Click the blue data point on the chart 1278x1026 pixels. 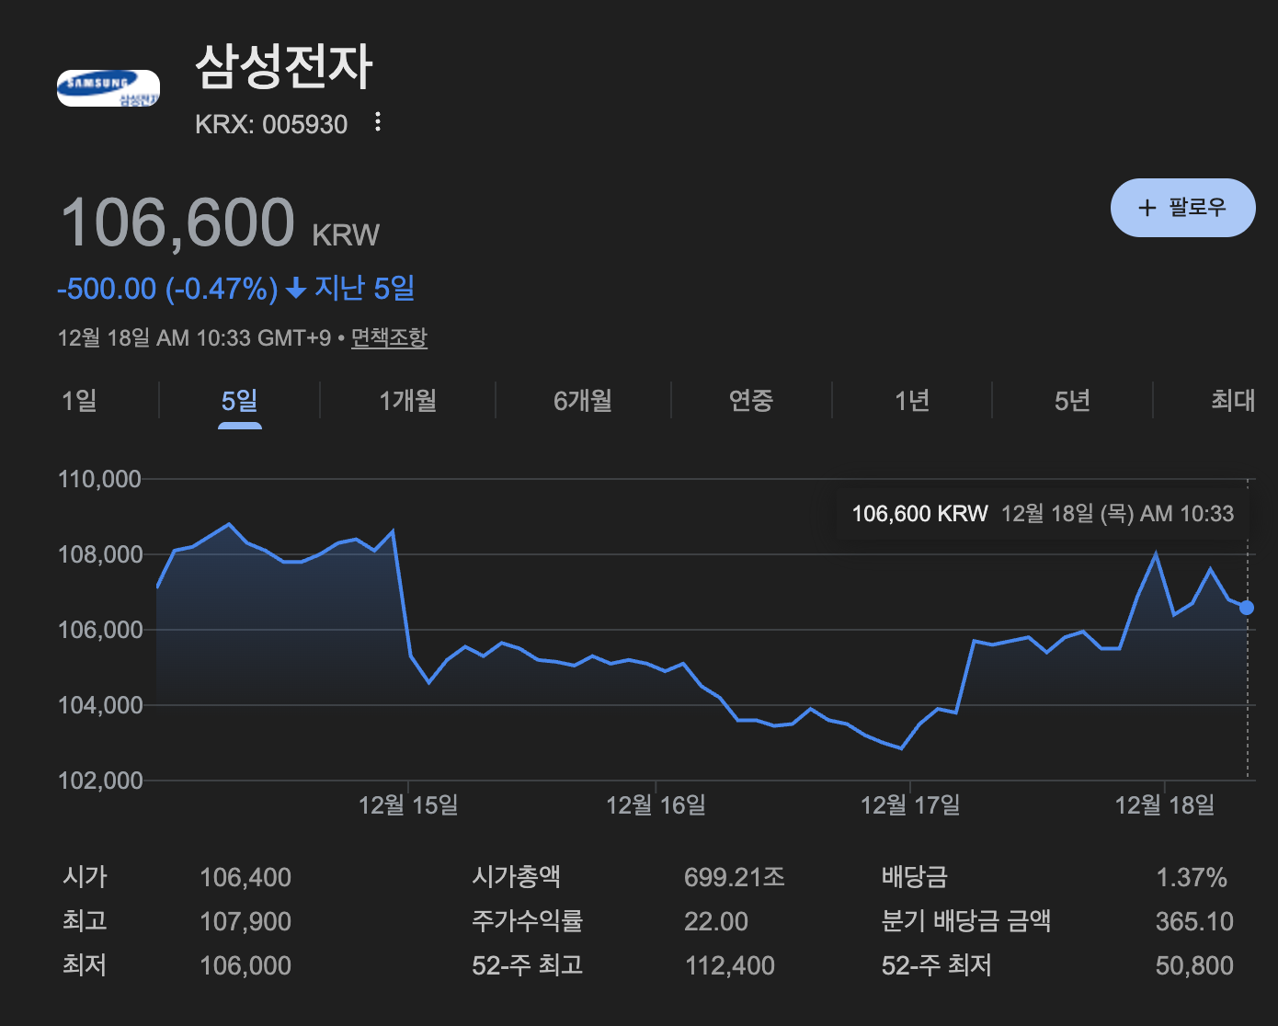[1247, 608]
